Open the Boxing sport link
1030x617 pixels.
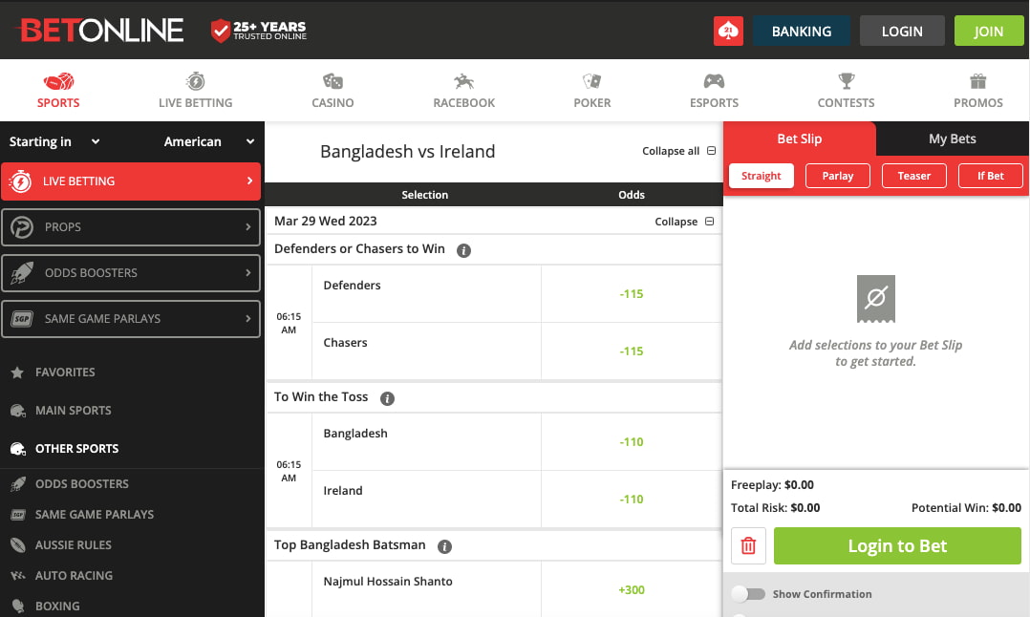tap(57, 606)
